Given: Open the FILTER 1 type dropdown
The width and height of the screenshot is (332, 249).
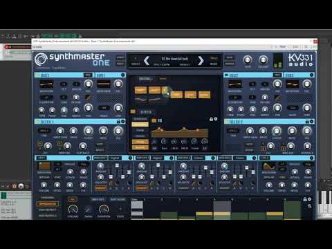Looking at the screenshot, I should [44, 131].
